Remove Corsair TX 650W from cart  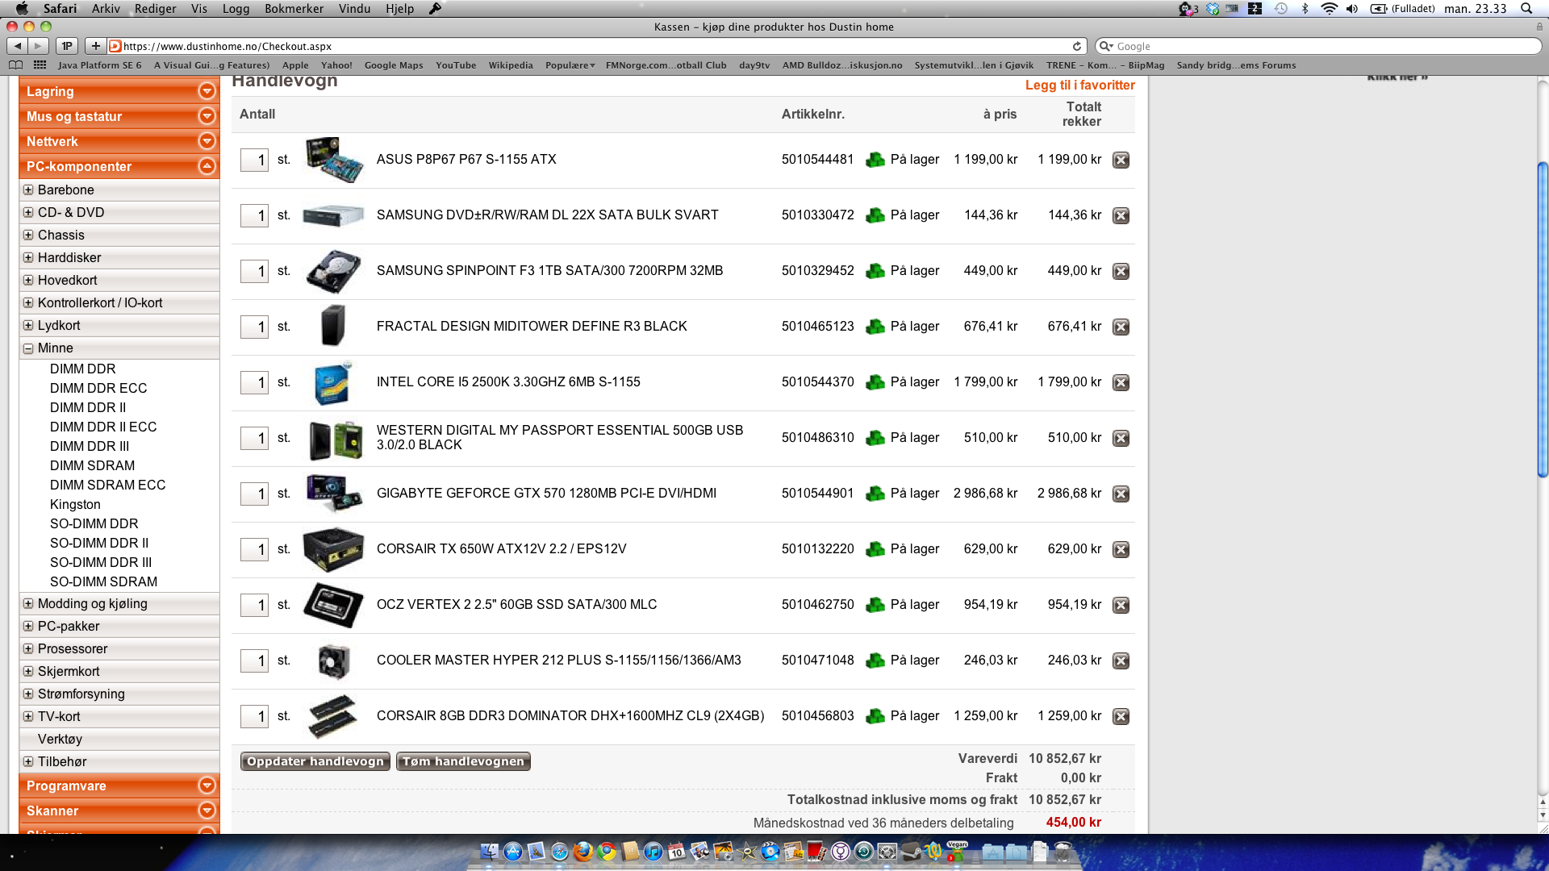click(1121, 549)
